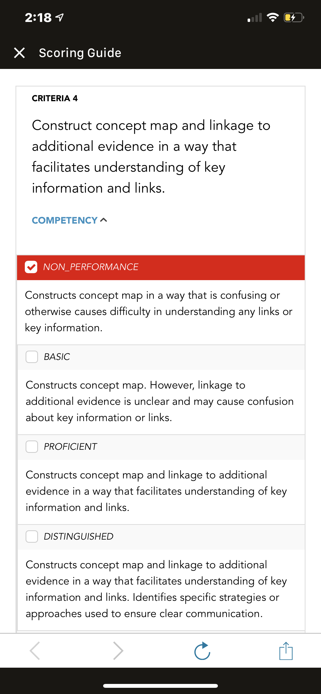The image size is (321, 694).
Task: Select the PROFICIENT level label
Action: pos(70,447)
